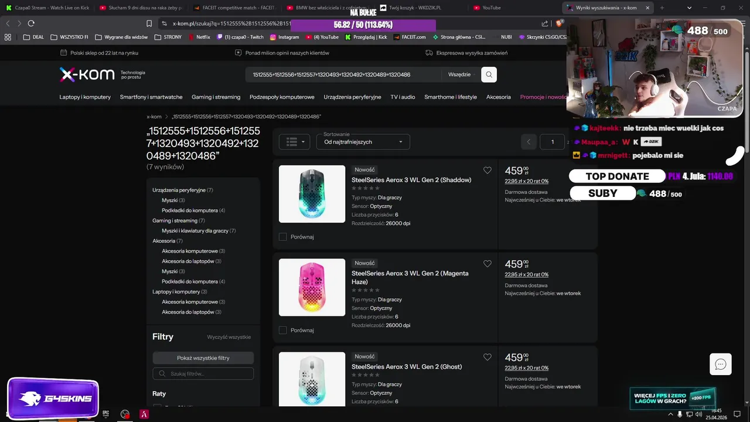Open SteelSeries Aerox 3 WL Gen 2 (Ghost) link
750x422 pixels.
click(x=407, y=366)
